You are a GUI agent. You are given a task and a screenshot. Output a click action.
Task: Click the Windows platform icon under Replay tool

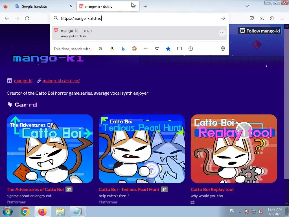pyautogui.click(x=192, y=202)
